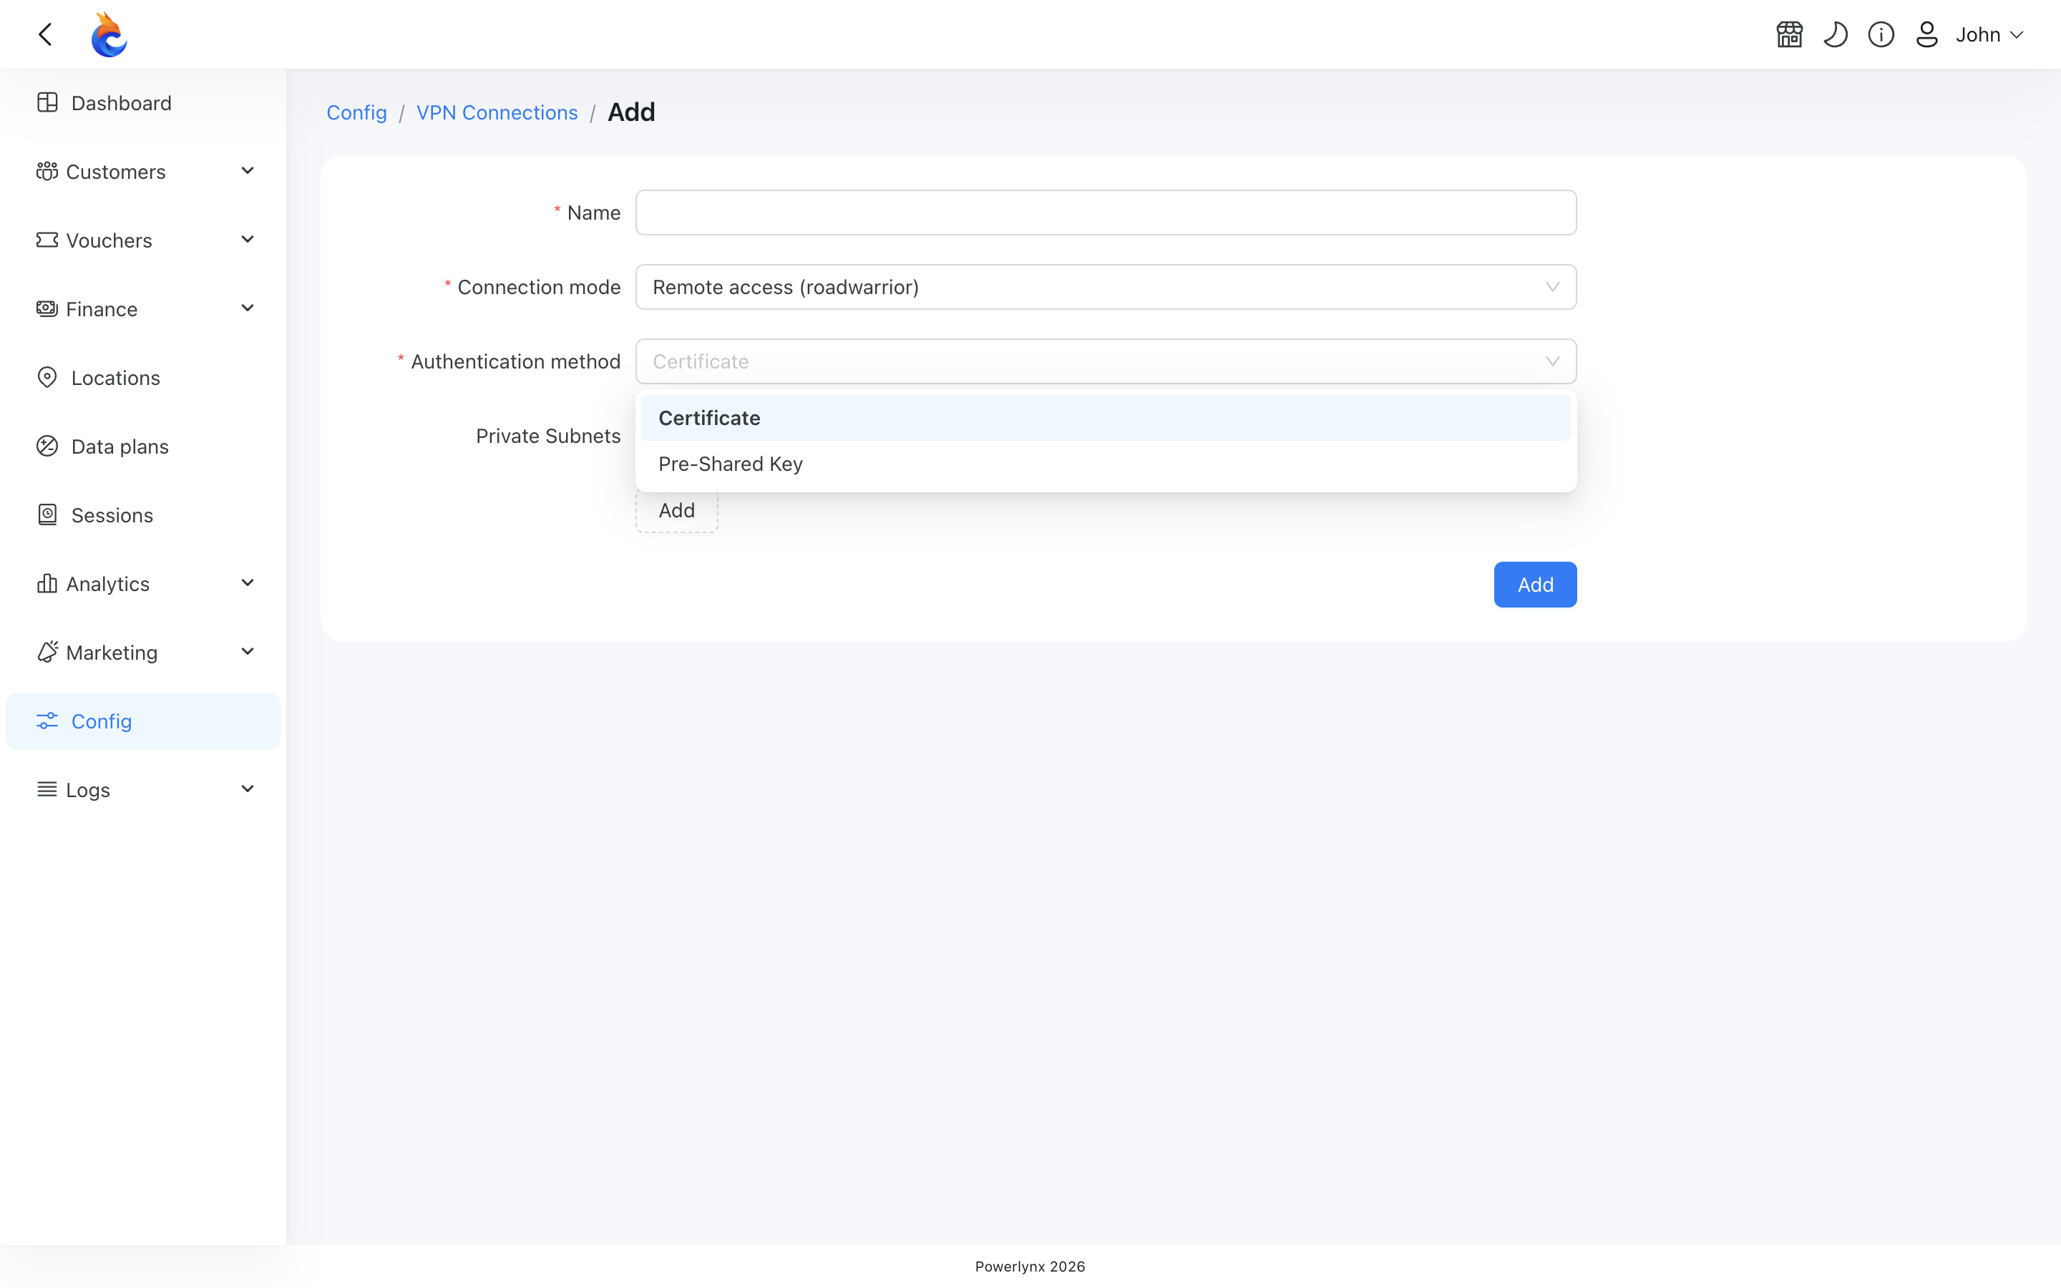The image size is (2061, 1288).
Task: Click the Finance banknote icon
Action: (x=47, y=308)
